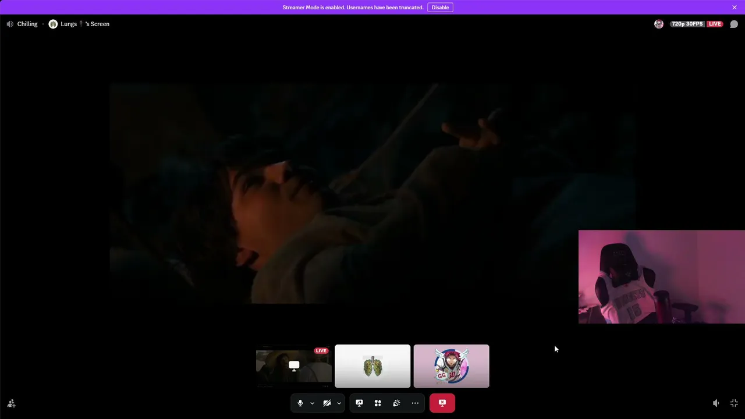Adjust the stream volume
Viewport: 745px width, 419px height.
[x=716, y=403]
